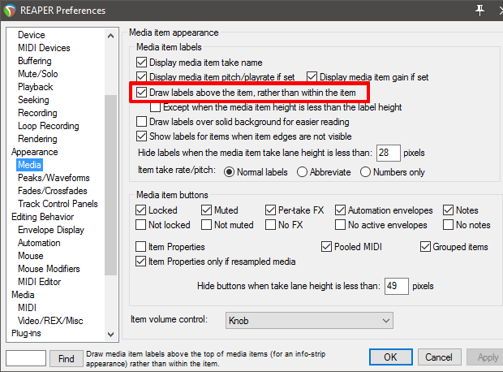Enable Draw labels over solid background checkbox
The image size is (503, 372).
141,122
